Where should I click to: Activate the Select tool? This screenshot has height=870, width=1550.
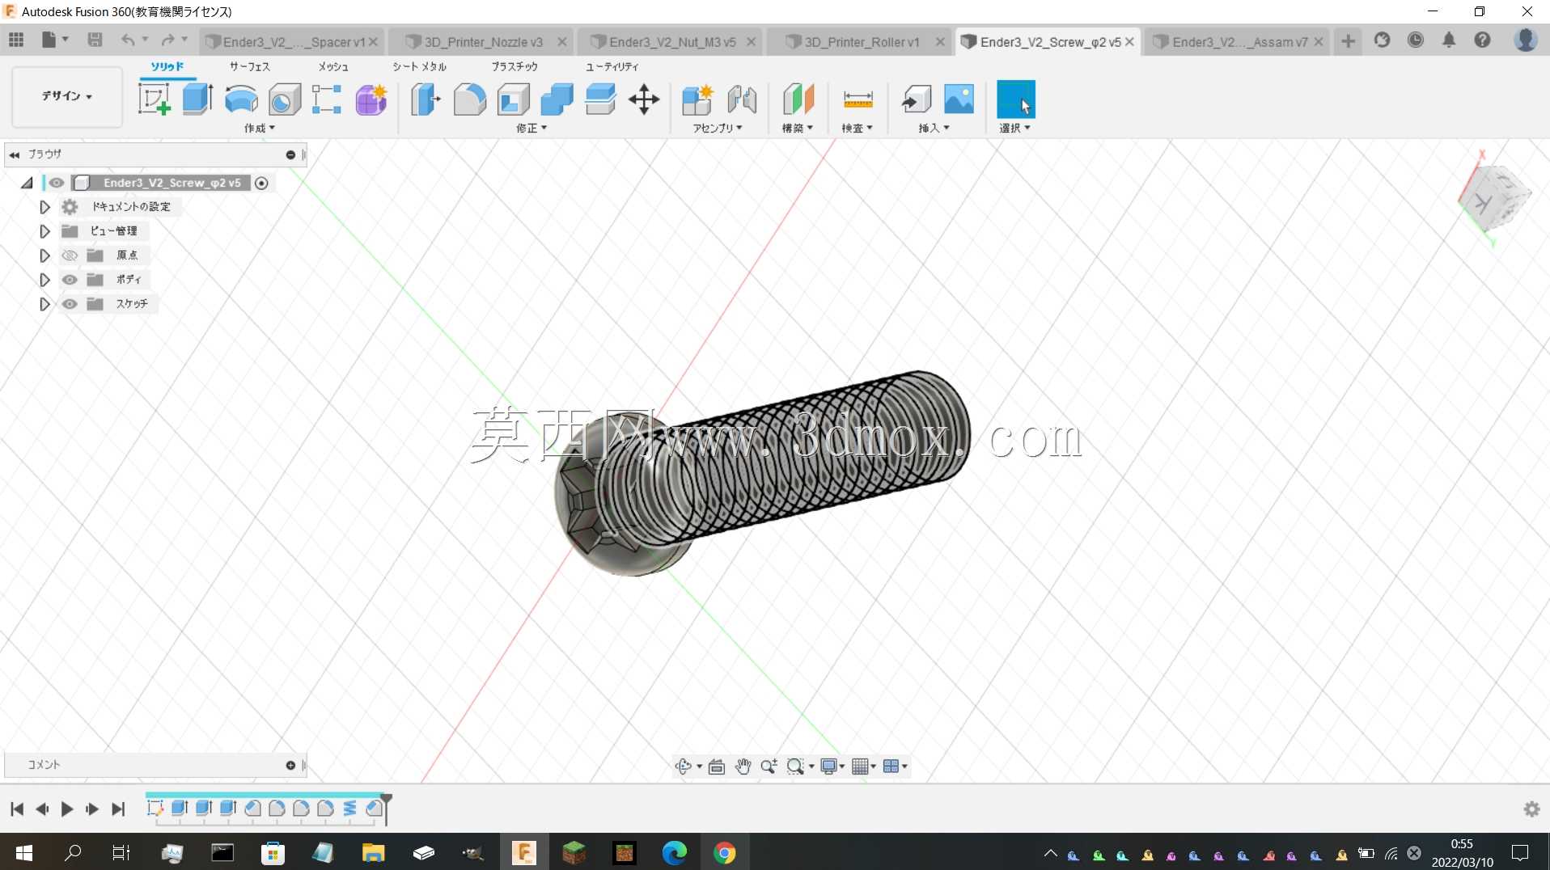tap(1016, 99)
